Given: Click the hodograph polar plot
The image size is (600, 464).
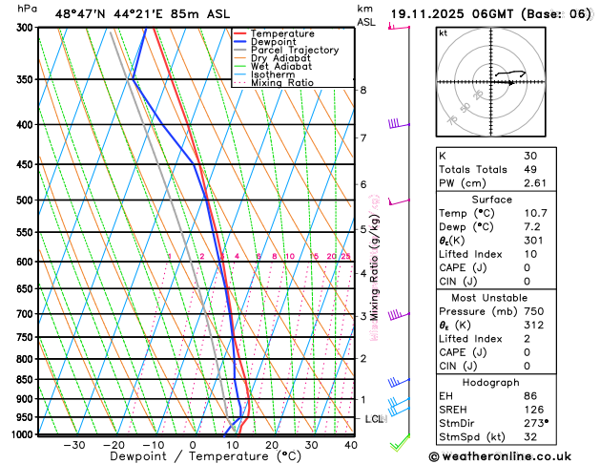Looking at the screenshot, I should coord(491,82).
